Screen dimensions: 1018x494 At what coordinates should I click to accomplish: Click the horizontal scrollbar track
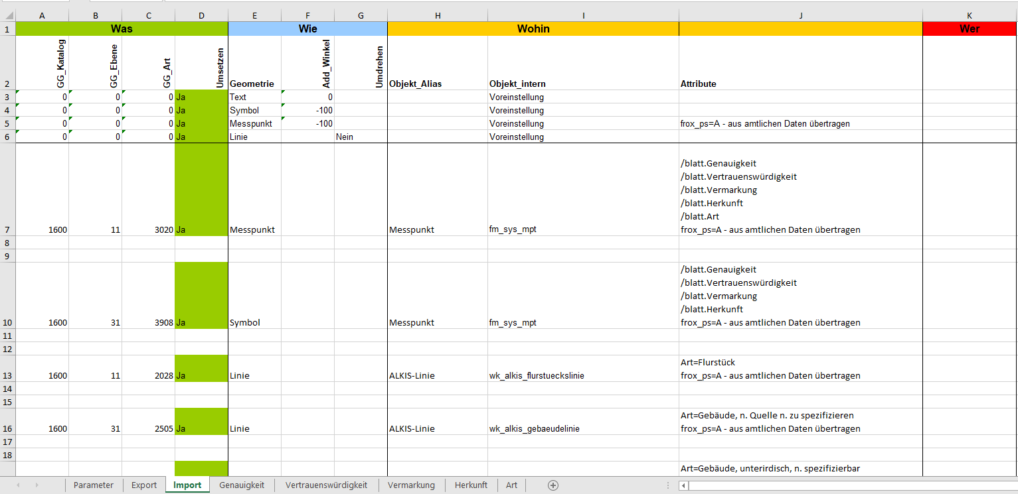pyautogui.click(x=850, y=485)
